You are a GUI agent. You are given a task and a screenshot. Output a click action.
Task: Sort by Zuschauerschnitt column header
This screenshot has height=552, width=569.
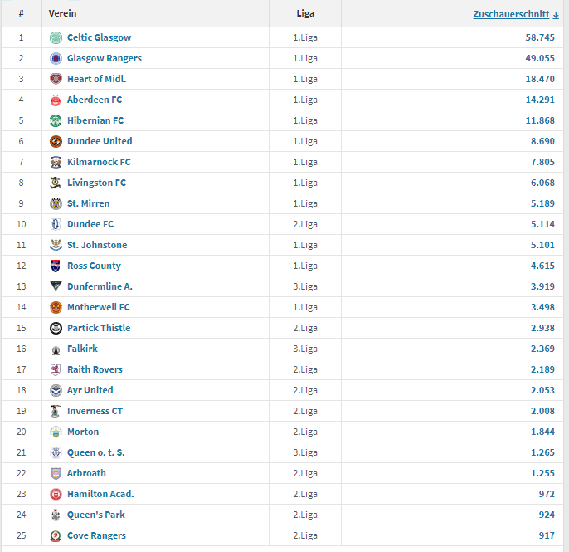(511, 14)
